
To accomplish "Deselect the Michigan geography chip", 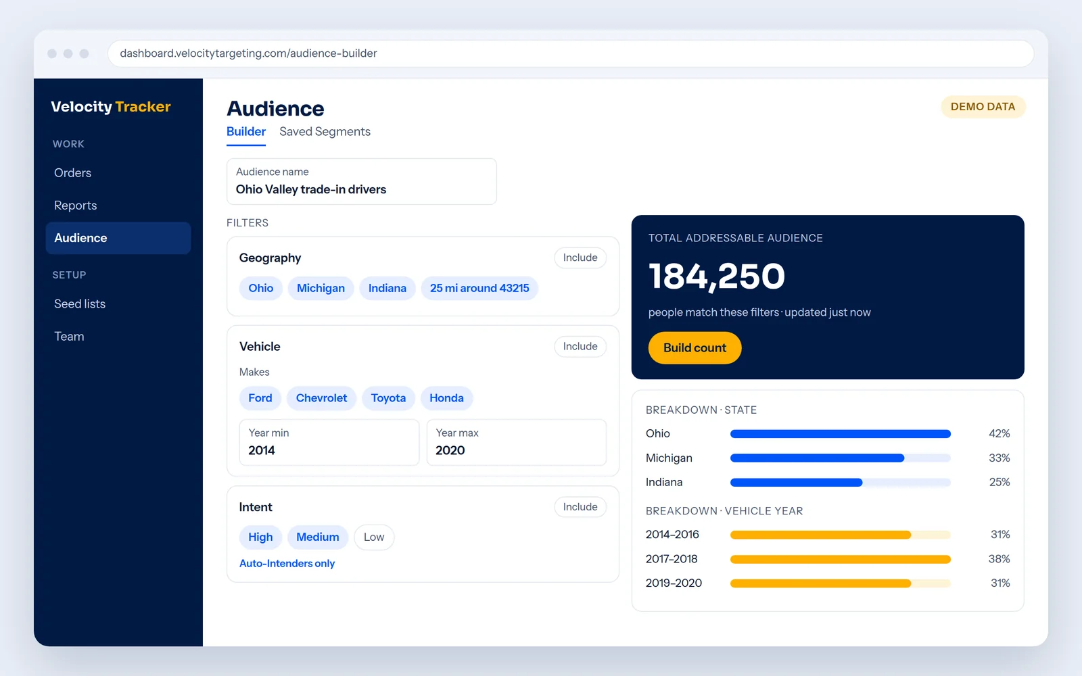I will (x=321, y=288).
